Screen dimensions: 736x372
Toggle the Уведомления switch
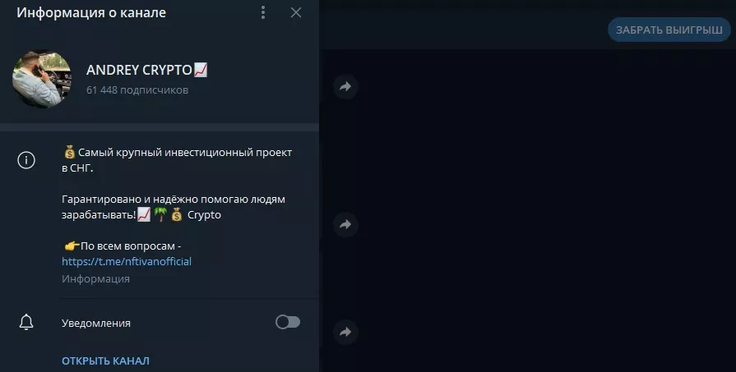[x=288, y=322]
